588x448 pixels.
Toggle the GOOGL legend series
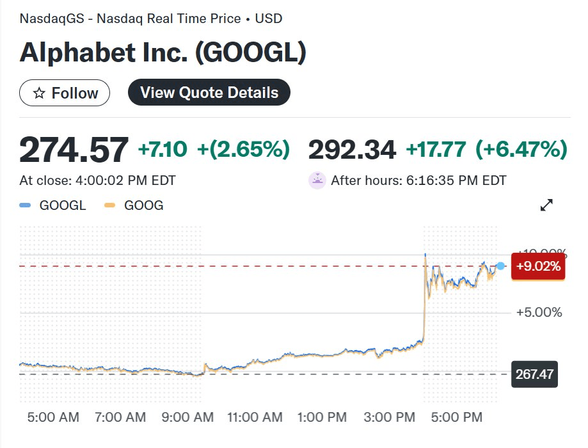pos(63,205)
